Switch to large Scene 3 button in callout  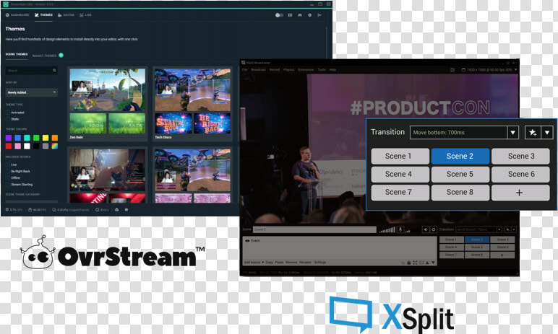[x=520, y=157]
